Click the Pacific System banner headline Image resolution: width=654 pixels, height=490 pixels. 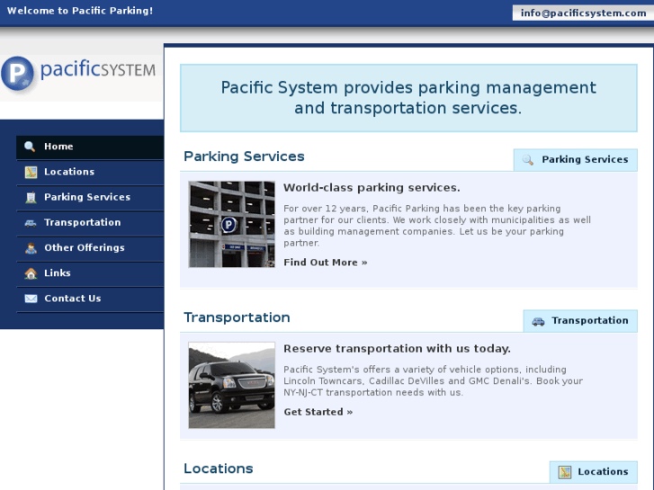408,98
